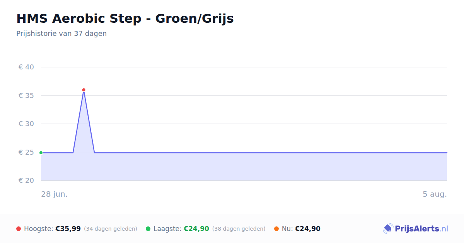Click the € 40 axis label
The height and width of the screenshot is (243, 464).
point(26,67)
